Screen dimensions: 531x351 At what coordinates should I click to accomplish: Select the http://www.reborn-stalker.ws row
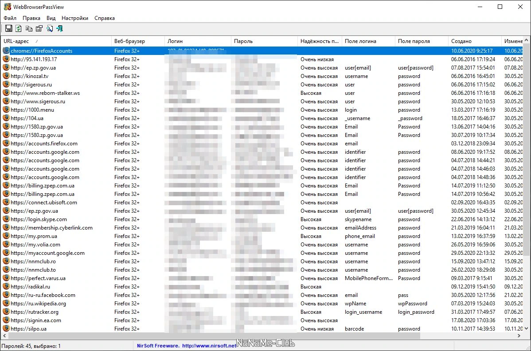(x=262, y=93)
